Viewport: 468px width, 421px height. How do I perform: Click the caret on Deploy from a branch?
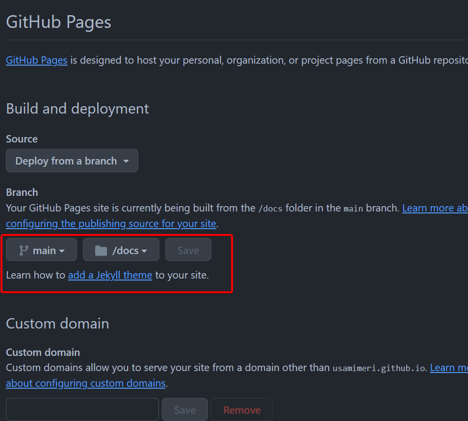126,162
